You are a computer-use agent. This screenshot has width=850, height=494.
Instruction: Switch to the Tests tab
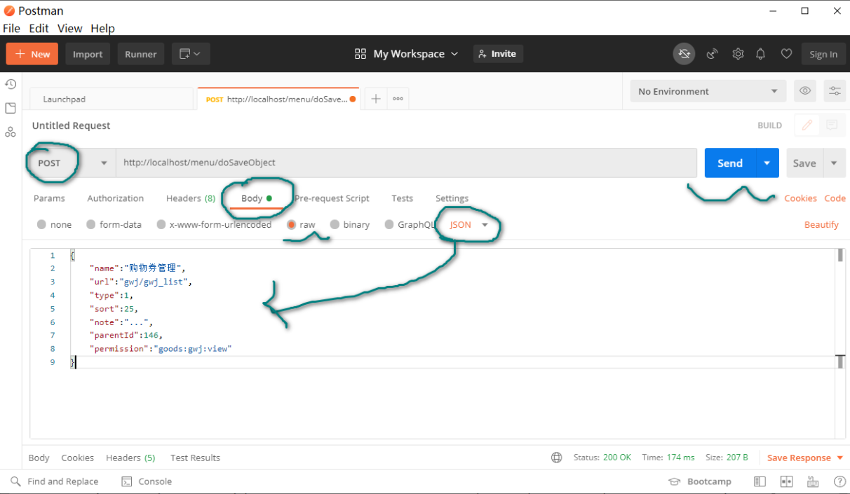403,198
